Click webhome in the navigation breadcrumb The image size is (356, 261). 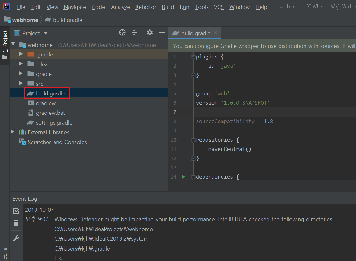pyautogui.click(x=25, y=20)
